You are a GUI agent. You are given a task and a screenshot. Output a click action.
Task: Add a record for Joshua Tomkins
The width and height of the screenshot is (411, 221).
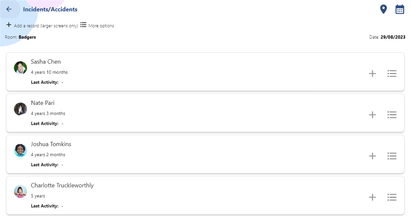pos(372,156)
